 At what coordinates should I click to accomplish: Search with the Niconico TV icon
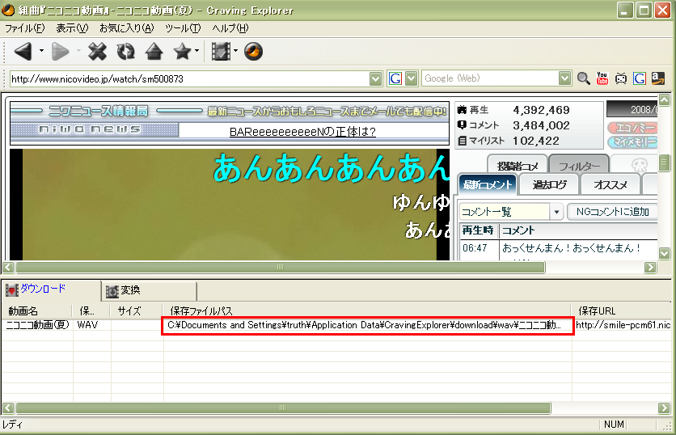pyautogui.click(x=621, y=78)
